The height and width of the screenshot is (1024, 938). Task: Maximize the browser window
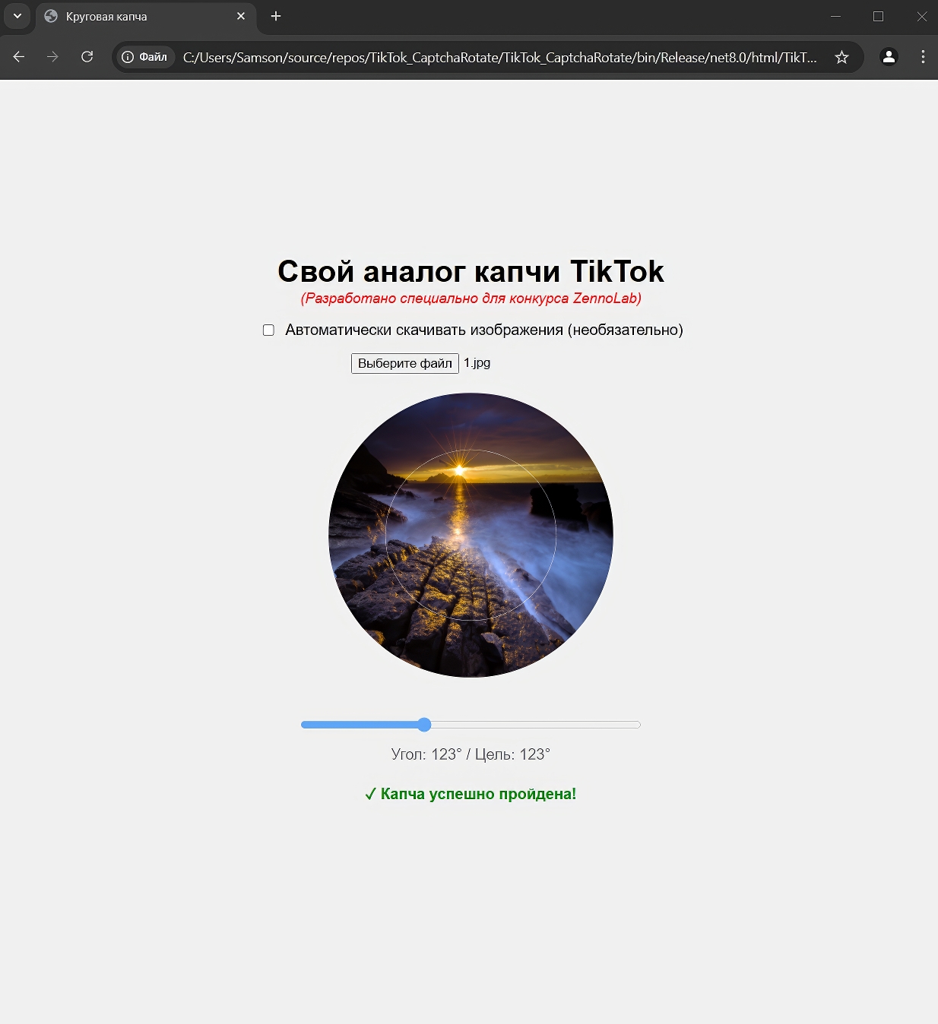click(x=878, y=16)
